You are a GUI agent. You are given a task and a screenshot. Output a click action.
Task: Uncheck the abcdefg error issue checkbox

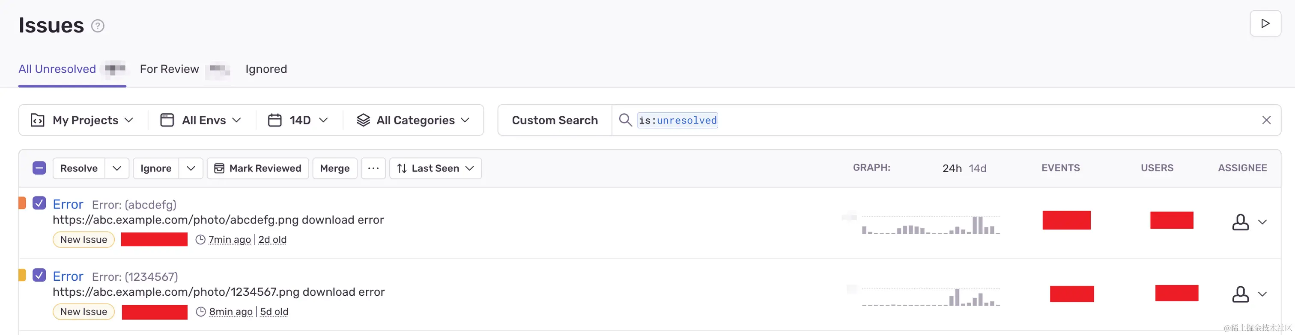[39, 203]
